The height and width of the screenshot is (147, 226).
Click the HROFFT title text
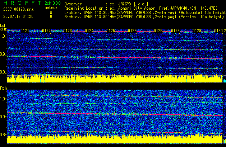(22, 3)
